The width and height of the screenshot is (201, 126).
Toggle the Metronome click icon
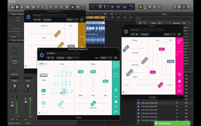pos(159,7)
